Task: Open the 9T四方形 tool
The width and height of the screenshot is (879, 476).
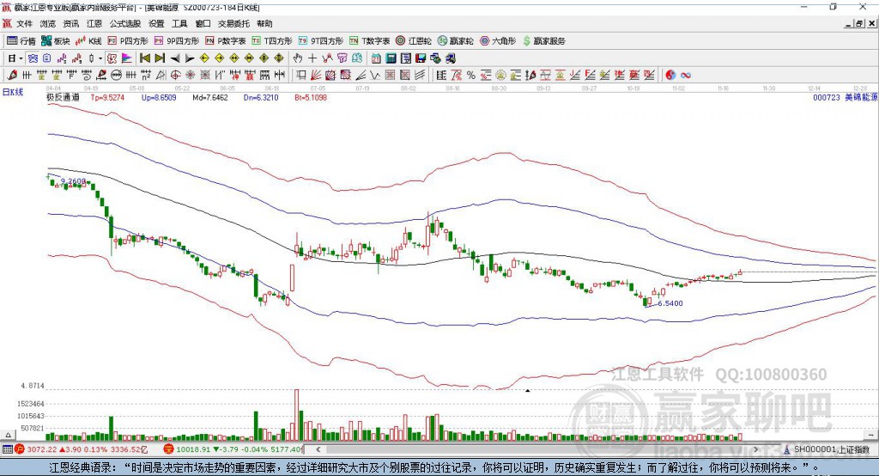Action: [x=321, y=41]
